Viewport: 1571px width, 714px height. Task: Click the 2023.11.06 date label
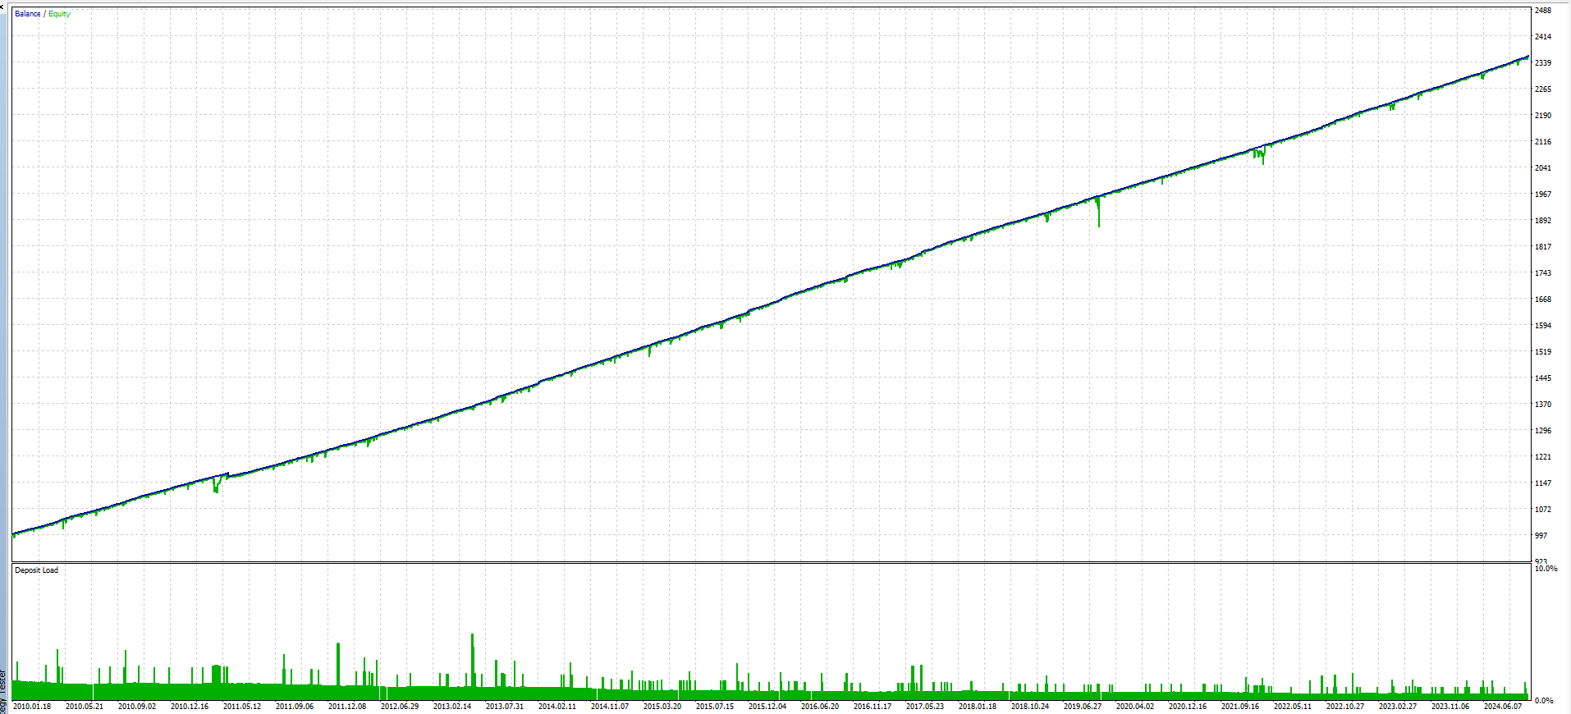pos(1450,707)
